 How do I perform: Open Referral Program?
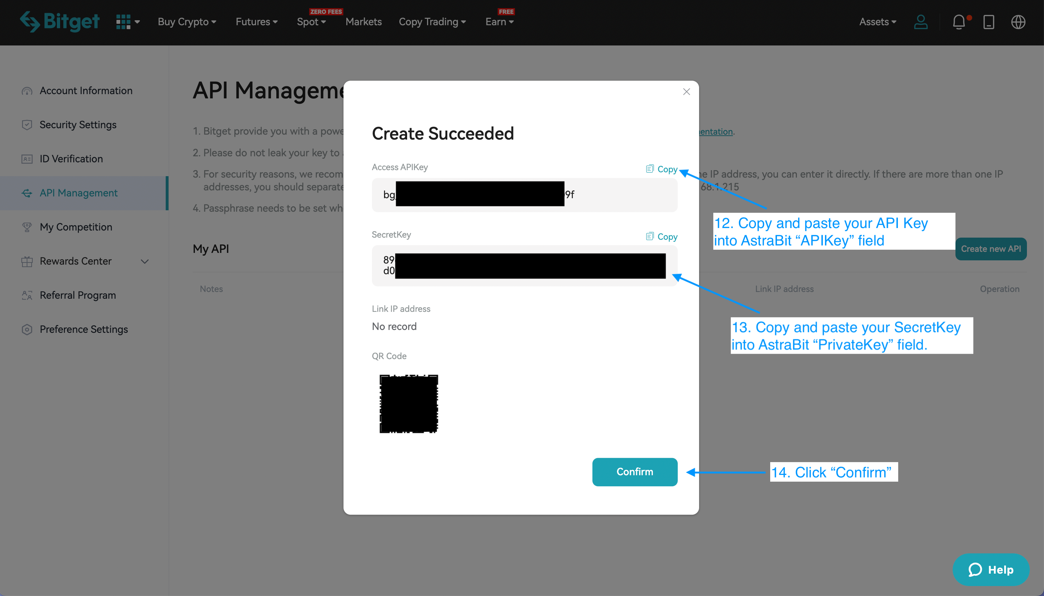pos(78,295)
